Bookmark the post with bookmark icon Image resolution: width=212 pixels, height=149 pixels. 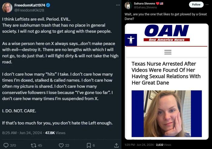click(89, 145)
